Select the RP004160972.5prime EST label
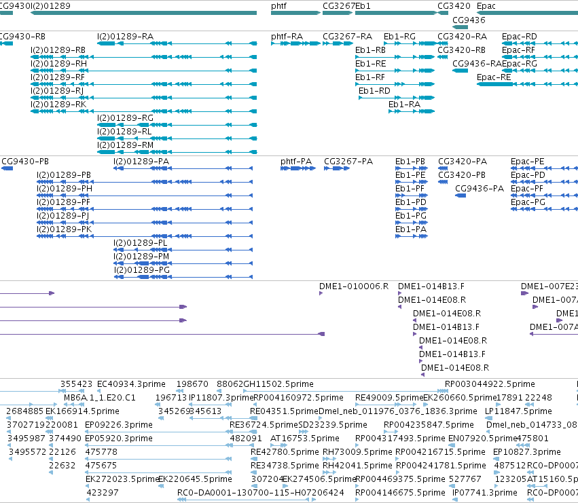The width and height of the screenshot is (578, 503). click(299, 398)
